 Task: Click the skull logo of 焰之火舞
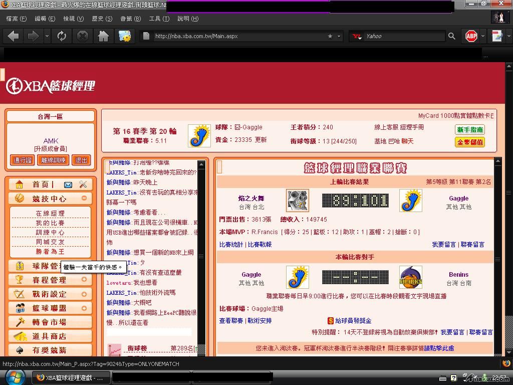298,201
